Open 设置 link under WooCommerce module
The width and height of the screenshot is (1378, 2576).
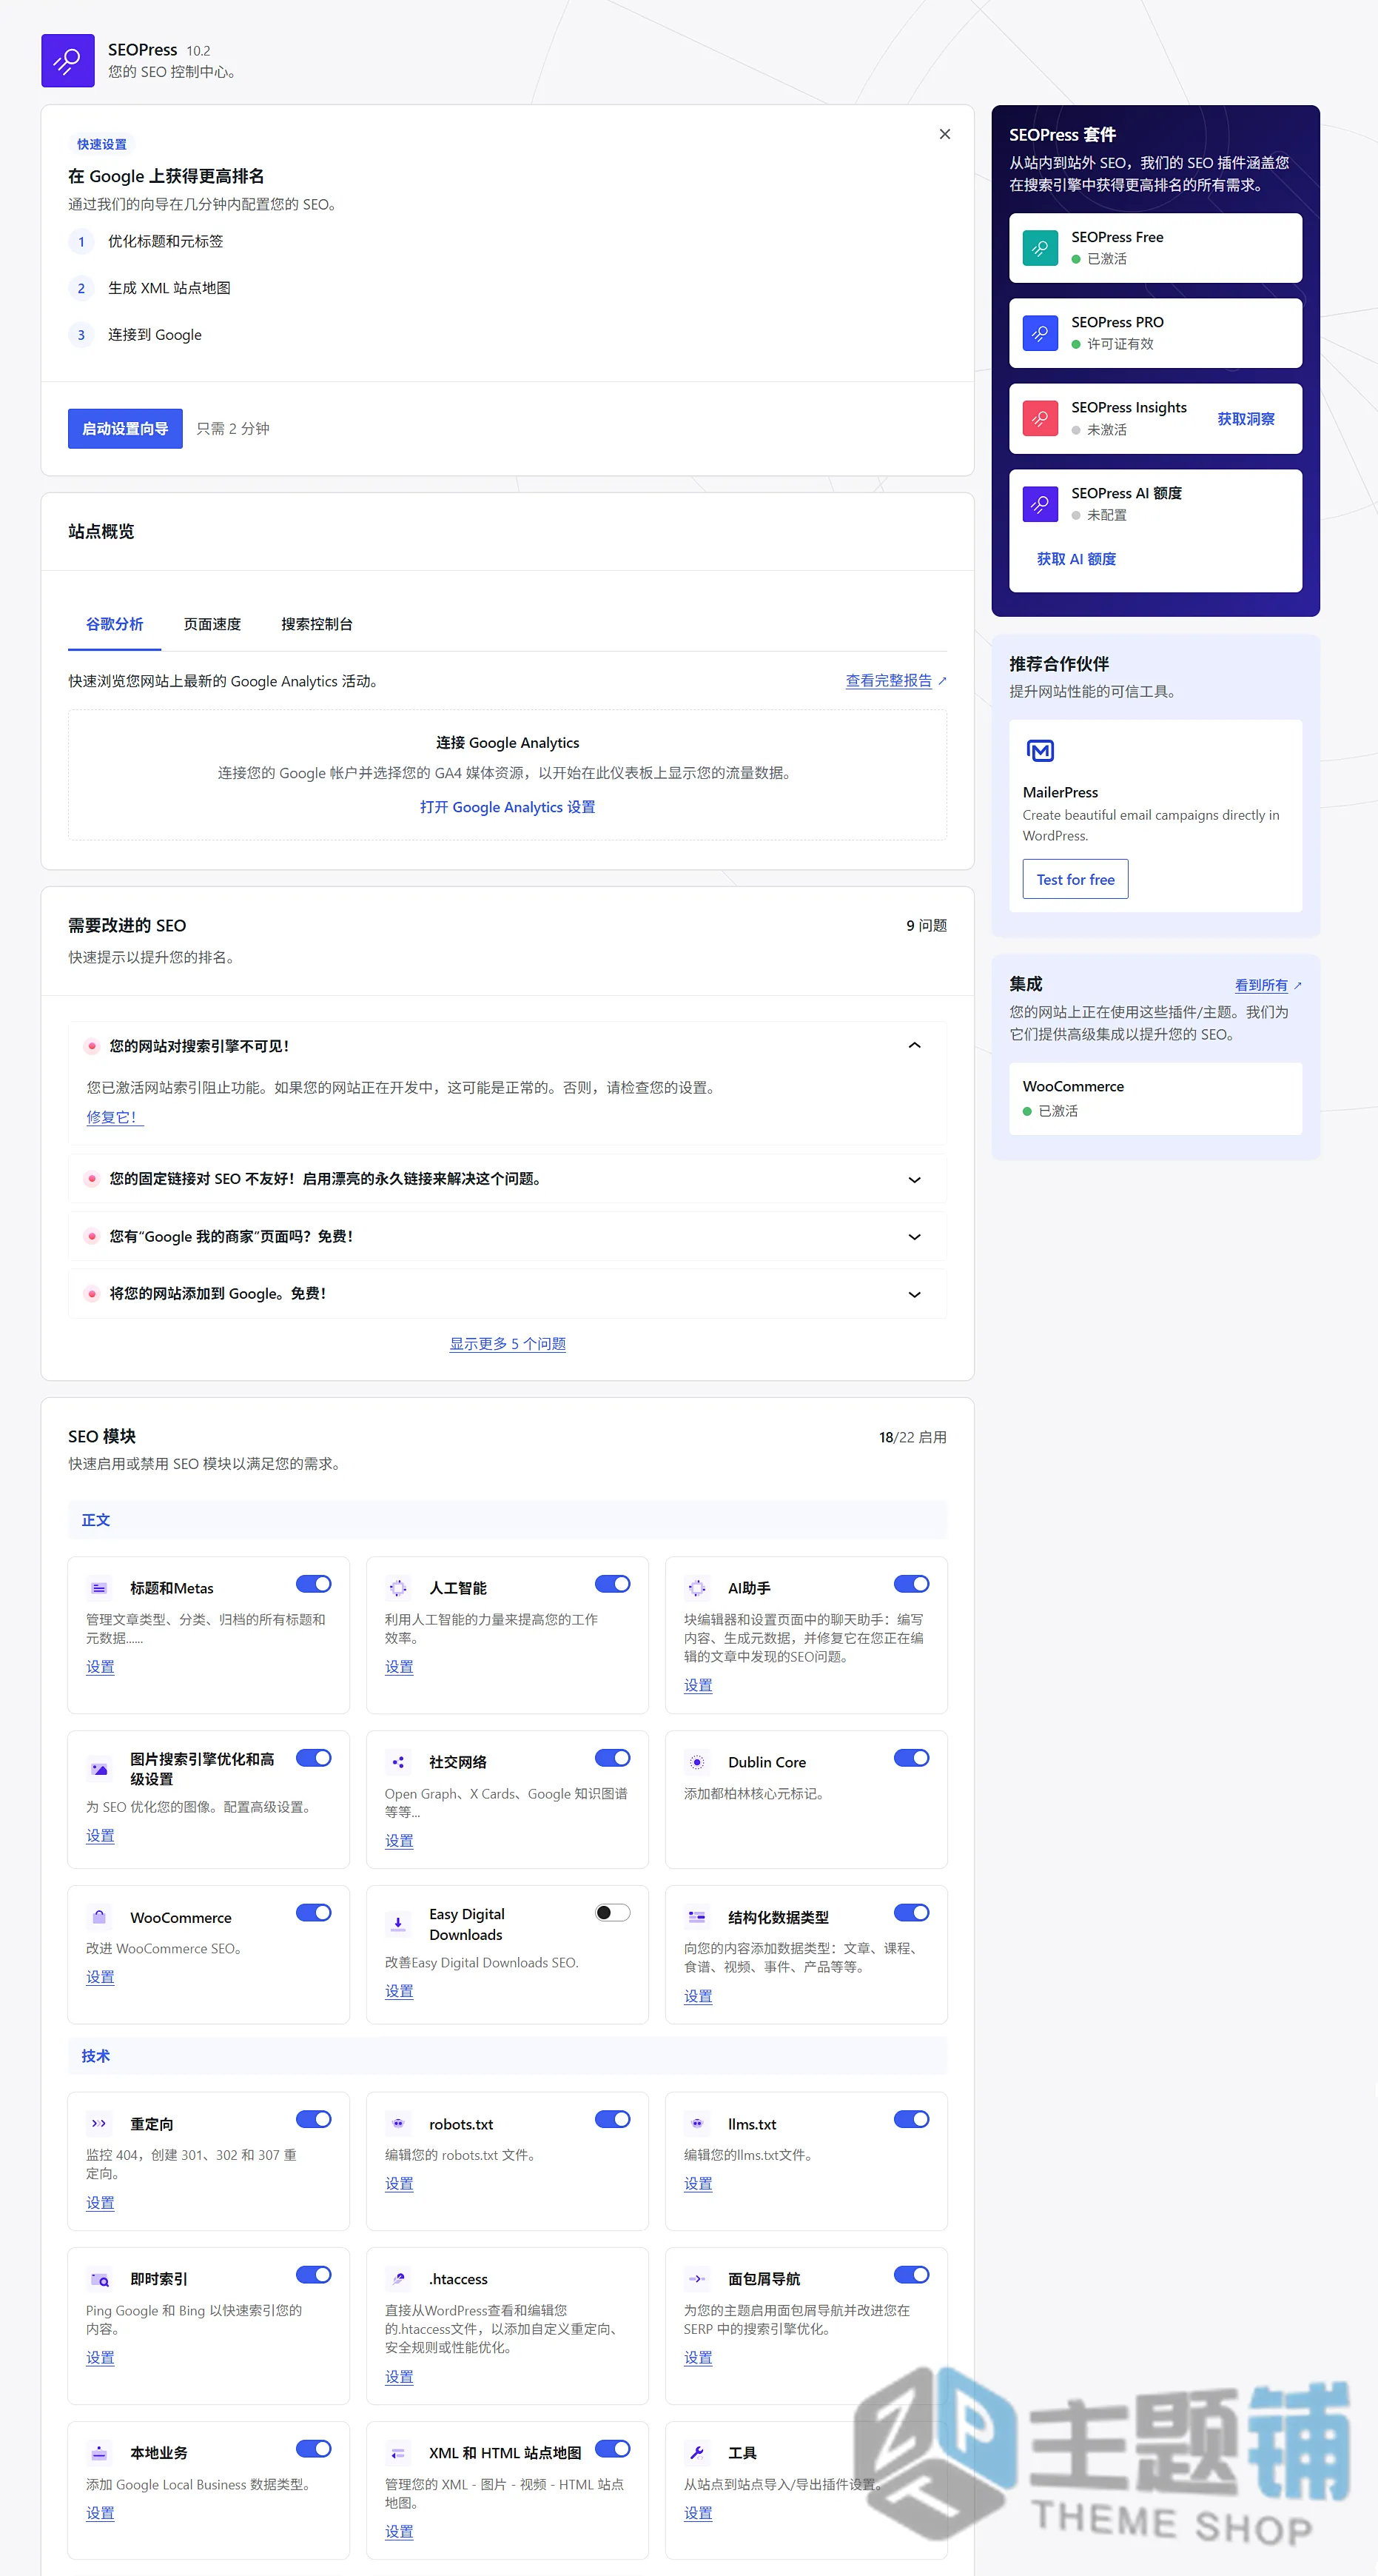click(x=100, y=1977)
